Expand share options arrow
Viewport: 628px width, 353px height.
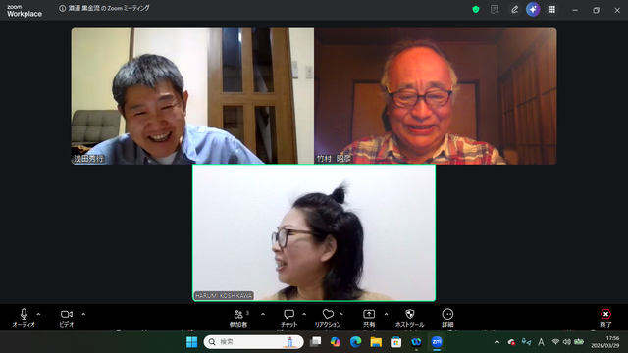click(386, 314)
